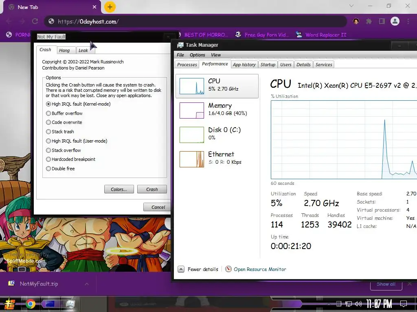Screen dimensions: 417x312
Task: Select Buffer overflow option
Action: 64,113
